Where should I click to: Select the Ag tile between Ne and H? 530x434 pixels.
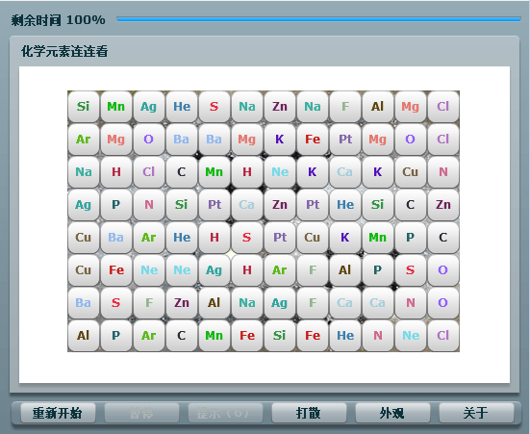pyautogui.click(x=214, y=270)
